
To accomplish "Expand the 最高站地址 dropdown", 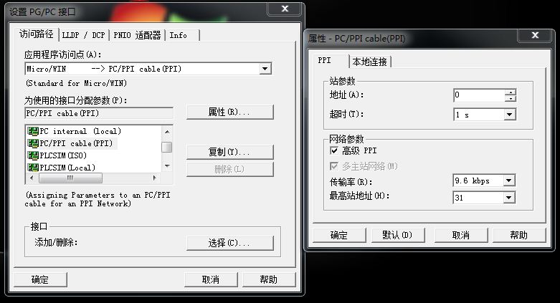I will 510,197.
